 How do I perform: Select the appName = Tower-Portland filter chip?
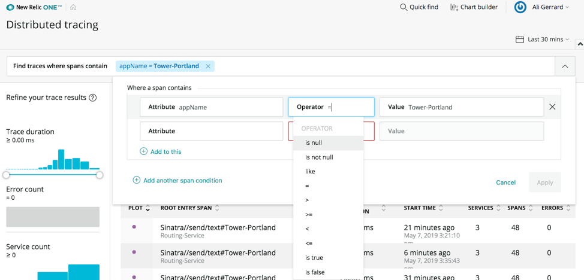coord(159,66)
